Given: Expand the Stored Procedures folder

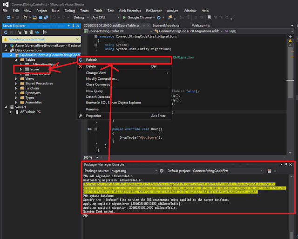Looking at the screenshot, I should click(15, 84).
